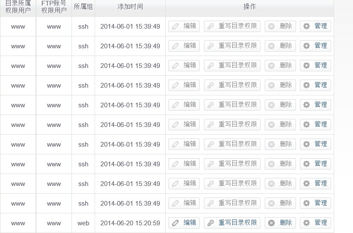Click the gear icon in the web group row
353x233 pixels.
click(x=306, y=223)
